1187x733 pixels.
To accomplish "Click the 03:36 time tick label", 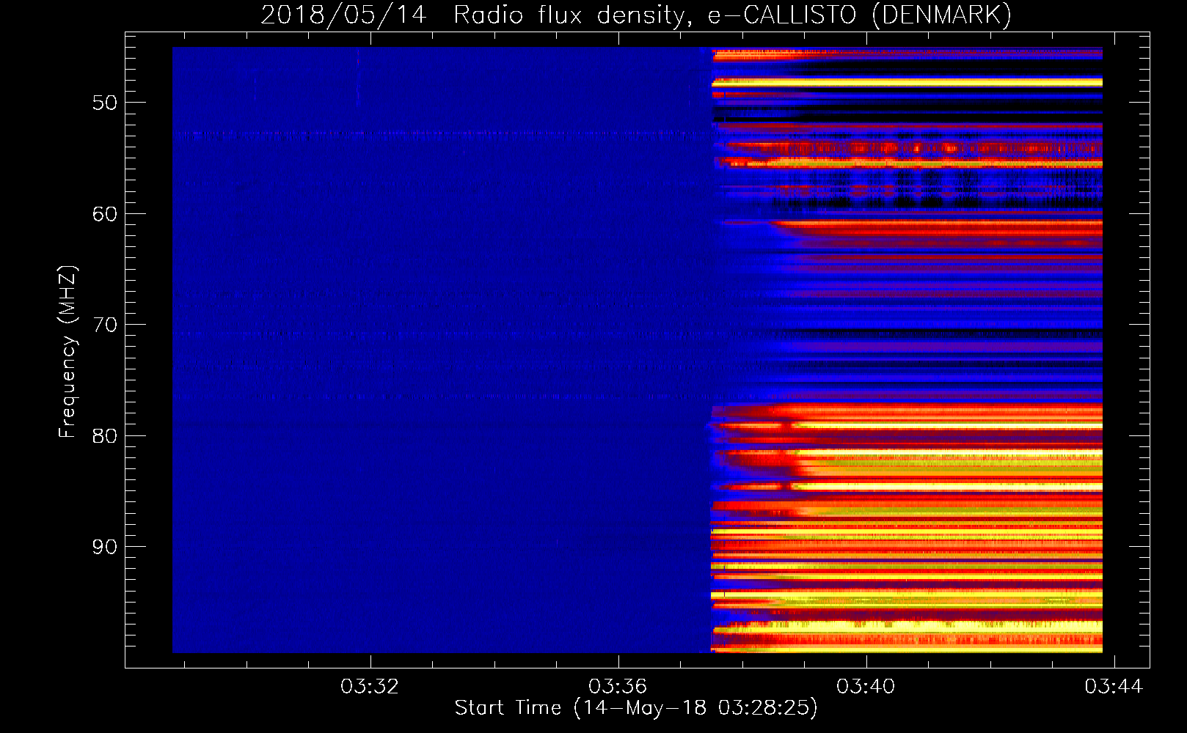I will coord(618,687).
